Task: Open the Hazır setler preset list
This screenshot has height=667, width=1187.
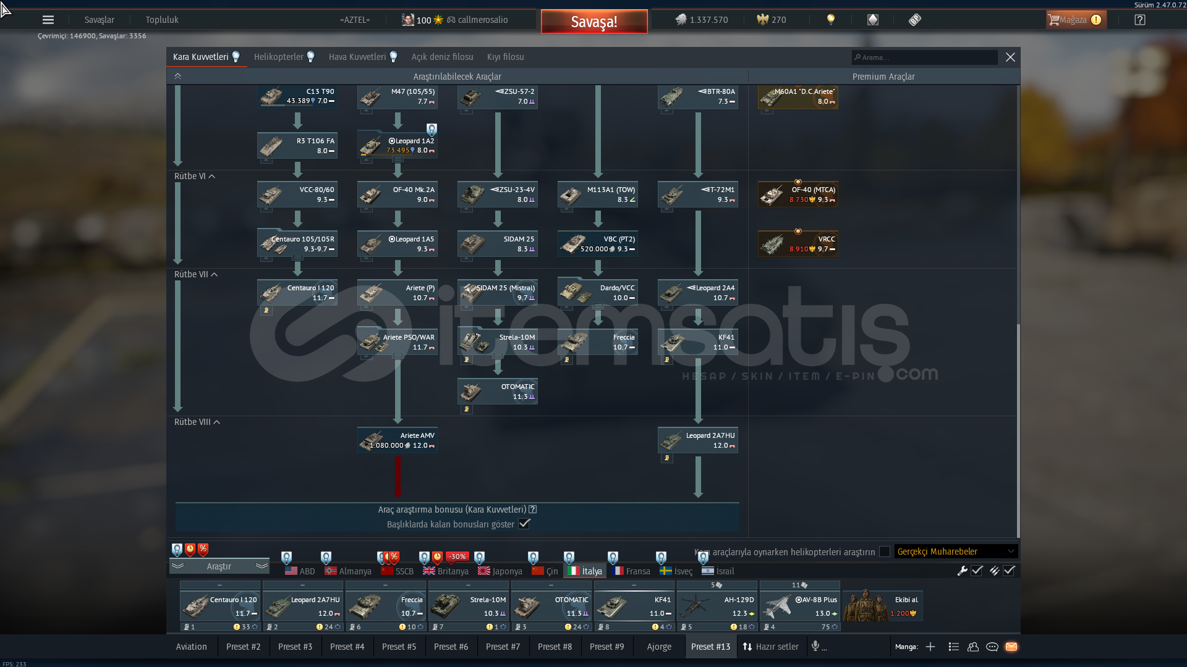Action: pos(770,647)
